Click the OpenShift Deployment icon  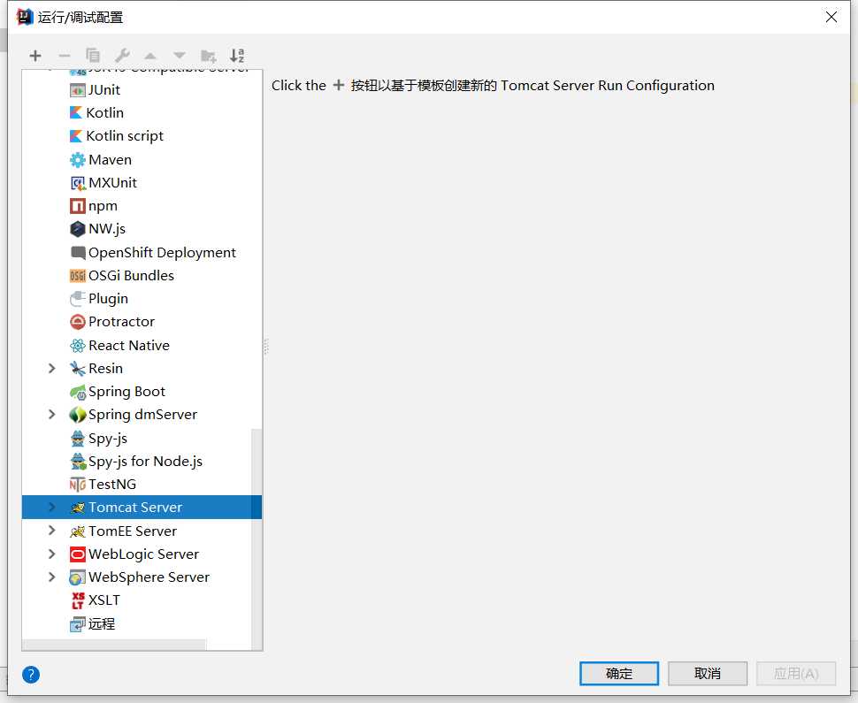point(78,253)
